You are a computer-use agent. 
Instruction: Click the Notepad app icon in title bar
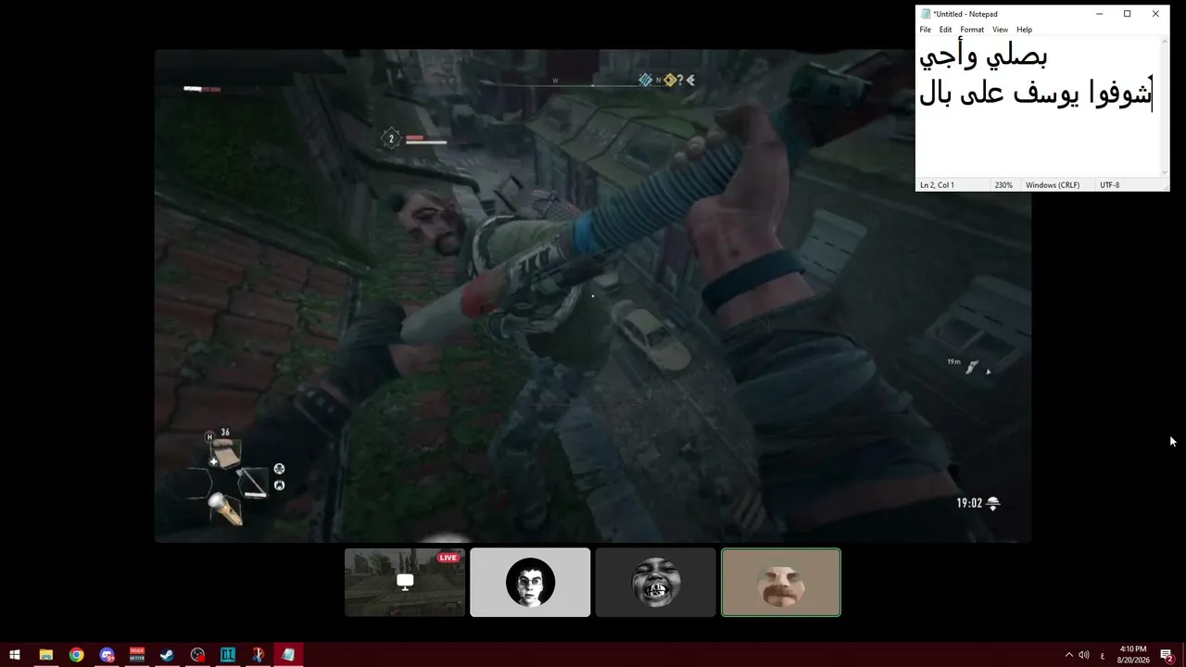[x=925, y=14]
